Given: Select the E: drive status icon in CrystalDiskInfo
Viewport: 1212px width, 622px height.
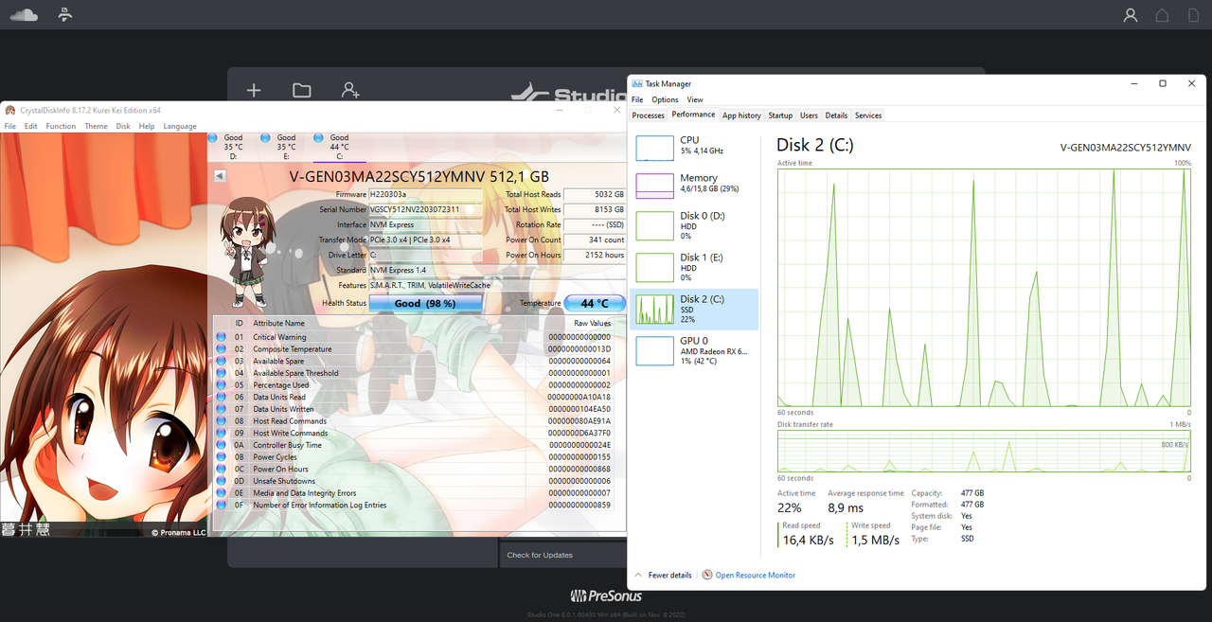Looking at the screenshot, I should coord(265,137).
